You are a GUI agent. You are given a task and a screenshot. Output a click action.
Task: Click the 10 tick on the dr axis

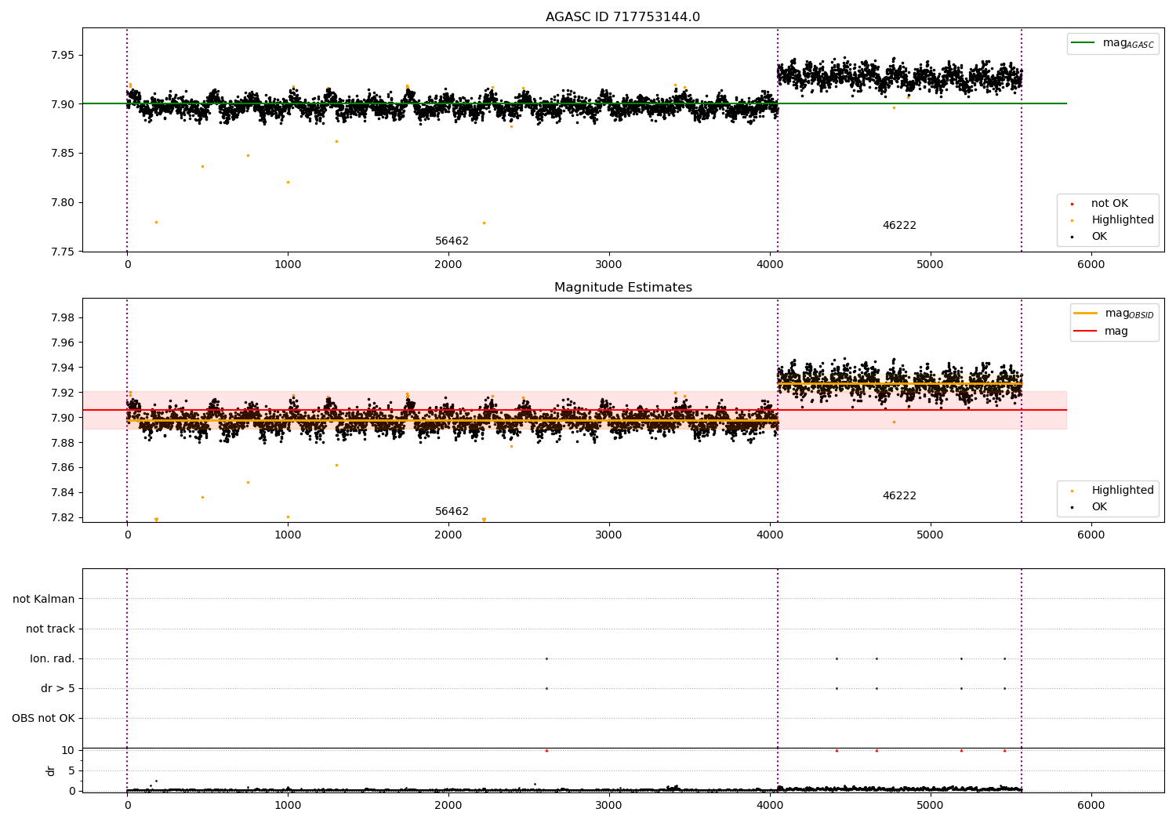68,750
